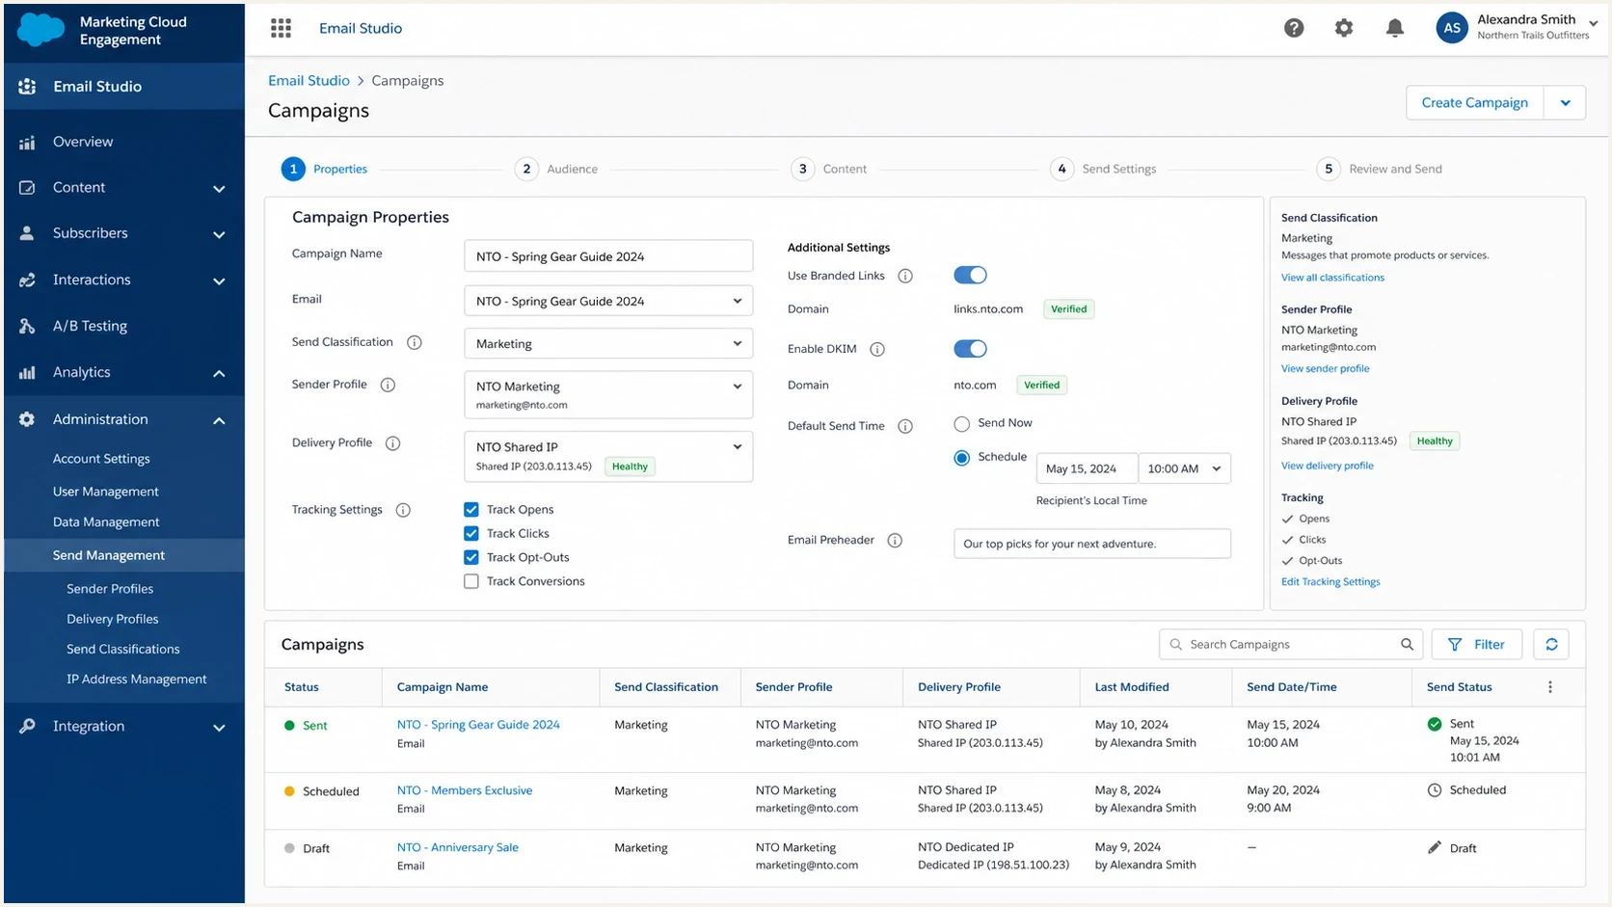Show info for Enable DKIM

[877, 349]
